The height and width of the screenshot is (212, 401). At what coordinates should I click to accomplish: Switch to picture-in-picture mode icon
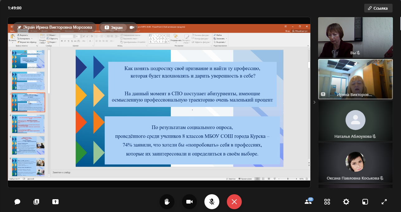(x=365, y=202)
